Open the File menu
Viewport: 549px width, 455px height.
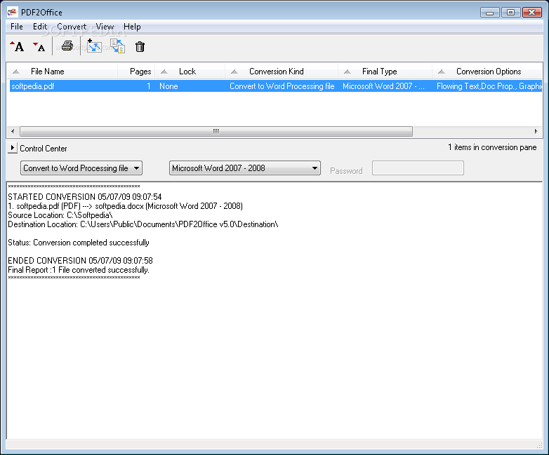(16, 27)
